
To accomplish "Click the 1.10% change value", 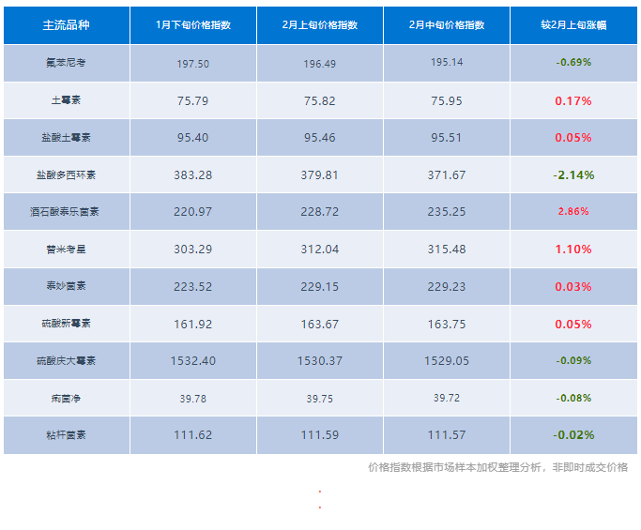I will (x=573, y=250).
